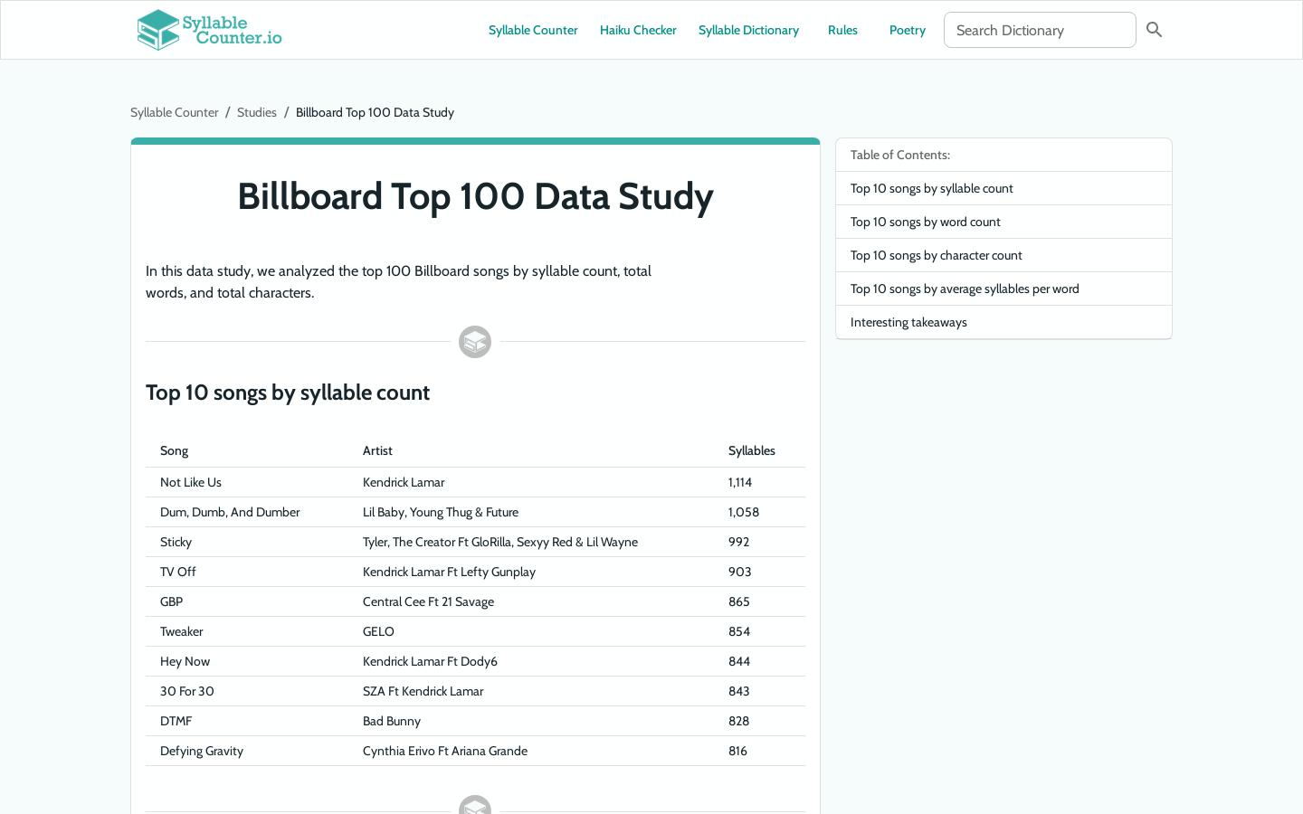The height and width of the screenshot is (814, 1303).
Task: Select the 30 For 30 song cell
Action: (187, 691)
